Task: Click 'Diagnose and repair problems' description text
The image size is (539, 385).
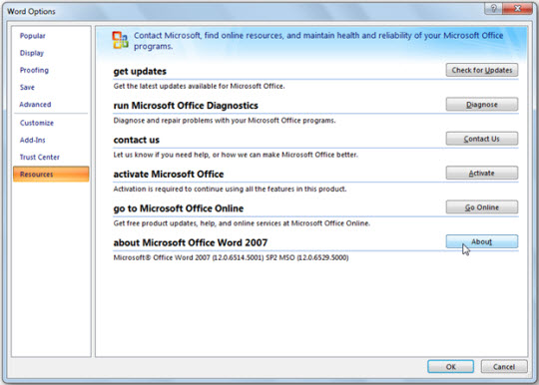Action: point(225,121)
